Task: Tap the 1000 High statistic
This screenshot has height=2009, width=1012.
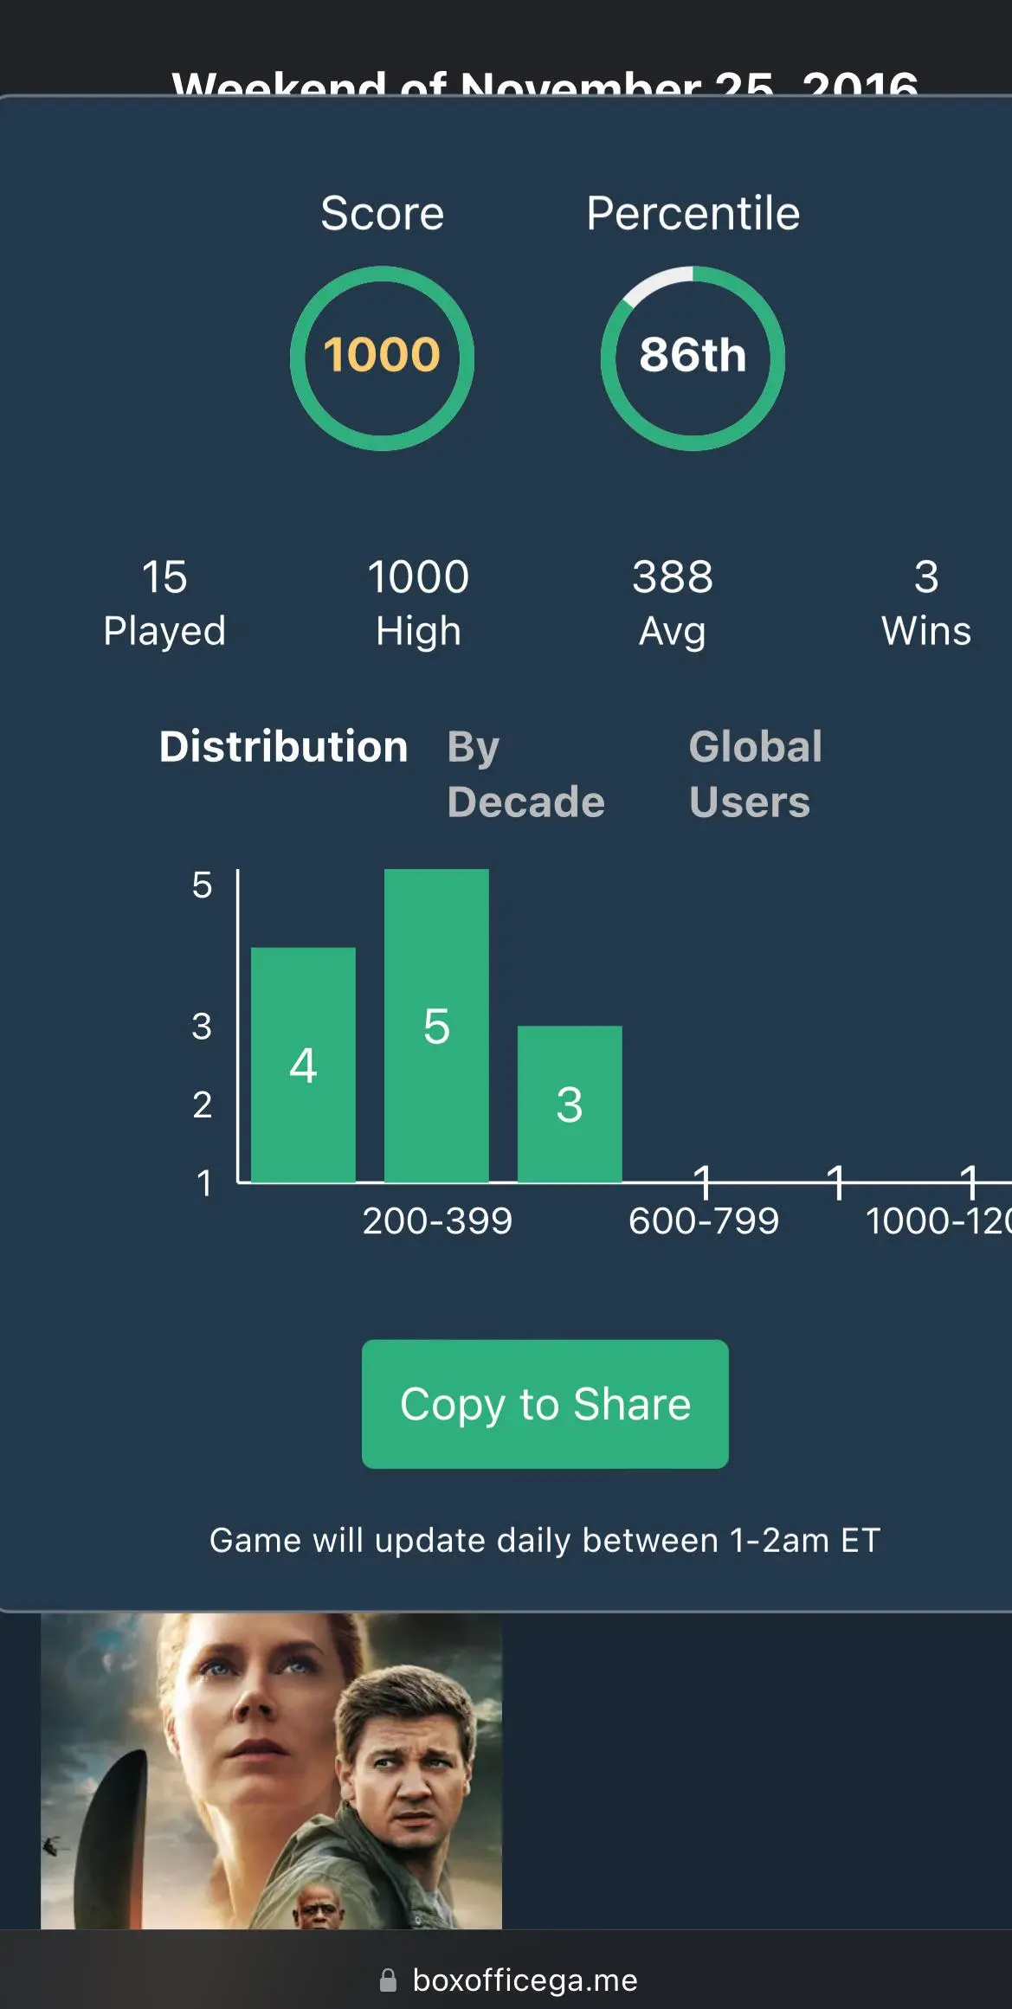Action: tap(418, 603)
